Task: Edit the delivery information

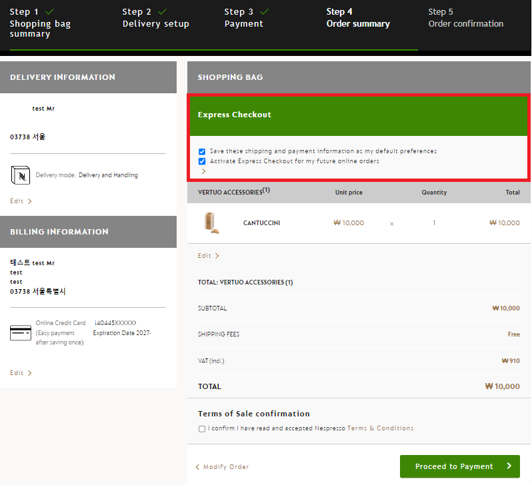Action: 21,201
